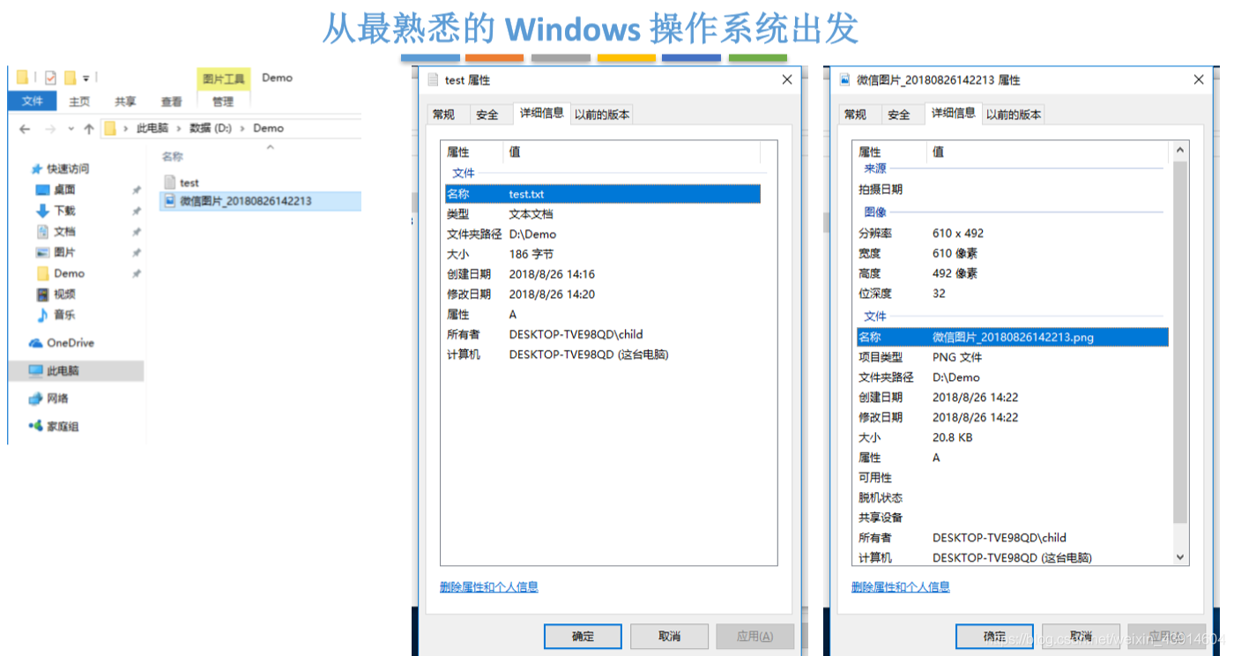Click the up-directory arrow in Explorer
Screen dimensions: 1234x656
pyautogui.click(x=89, y=129)
